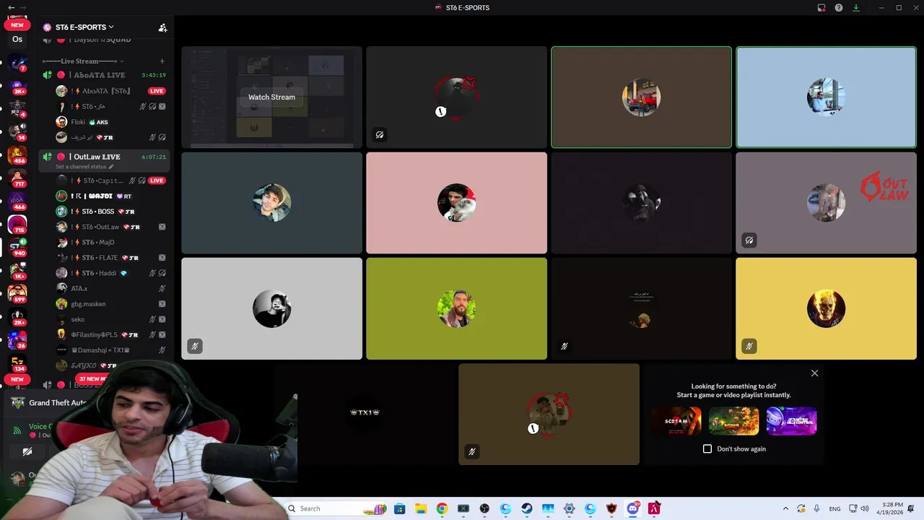Click the LIVE badge next to AboATA [ST6]
924x520 pixels.
click(x=157, y=91)
